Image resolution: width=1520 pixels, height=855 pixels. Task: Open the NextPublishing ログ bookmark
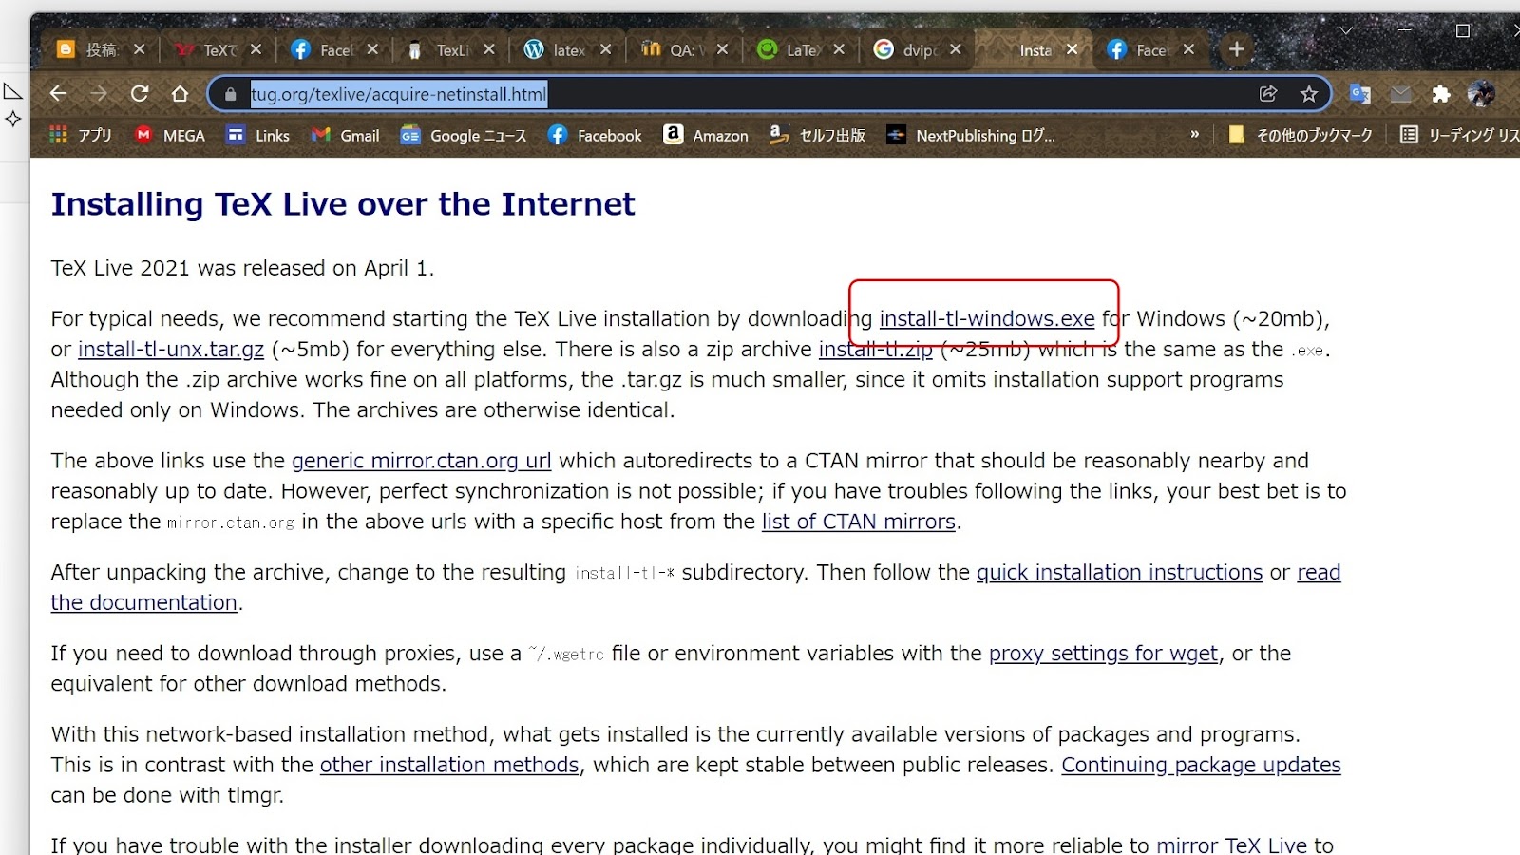(971, 135)
